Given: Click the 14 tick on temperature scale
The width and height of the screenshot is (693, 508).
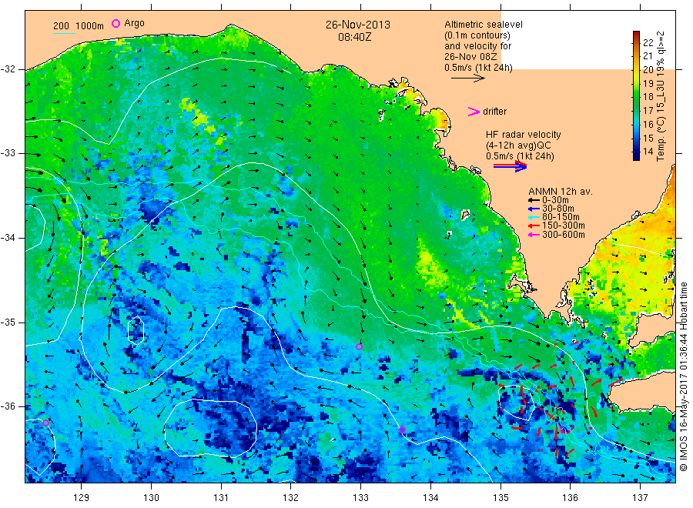Looking at the screenshot, I should pos(648,151).
